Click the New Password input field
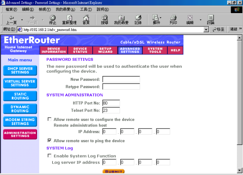The height and width of the screenshot is (175, 243). click(121, 79)
